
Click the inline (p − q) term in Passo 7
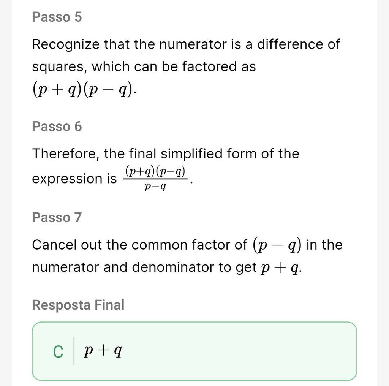point(277,245)
